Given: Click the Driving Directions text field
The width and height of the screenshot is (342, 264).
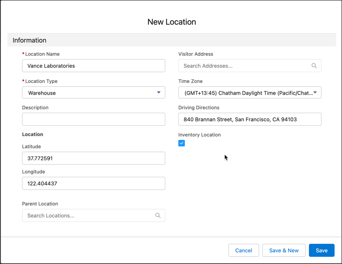Looking at the screenshot, I should click(x=250, y=119).
